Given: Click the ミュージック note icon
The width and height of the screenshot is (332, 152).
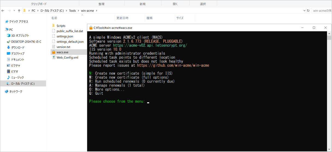Looking at the screenshot, I should [8, 78].
